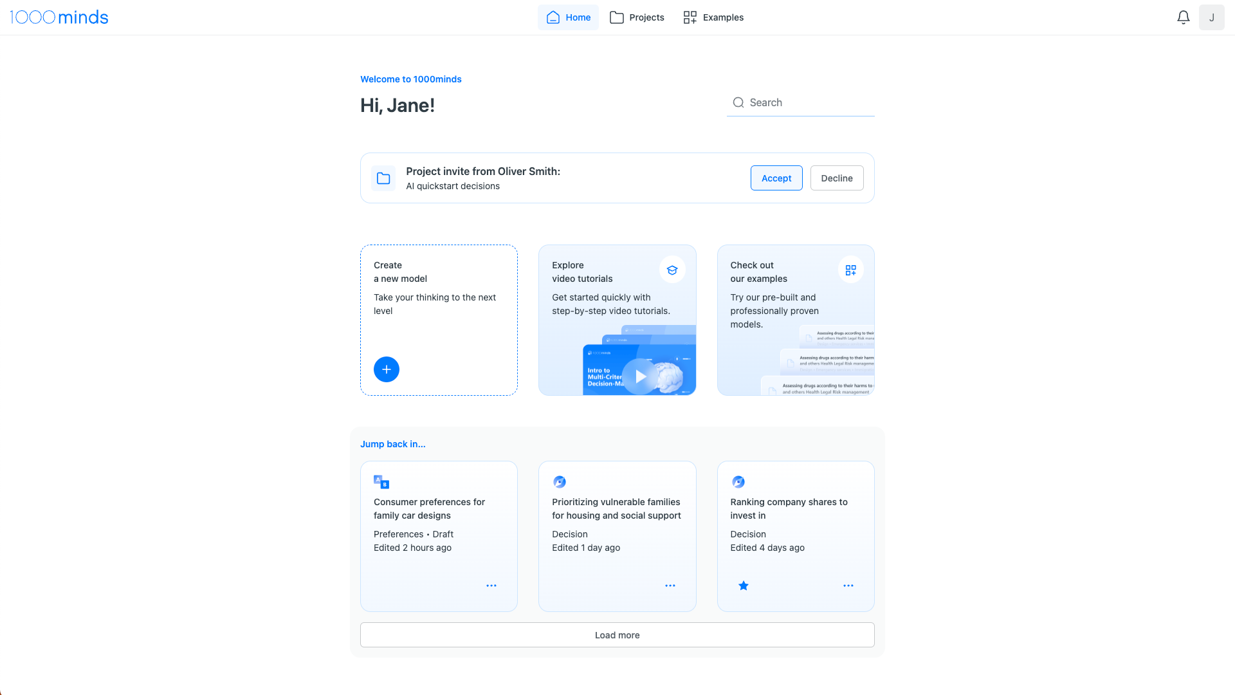Open the options menu on the shares project card

(x=848, y=586)
